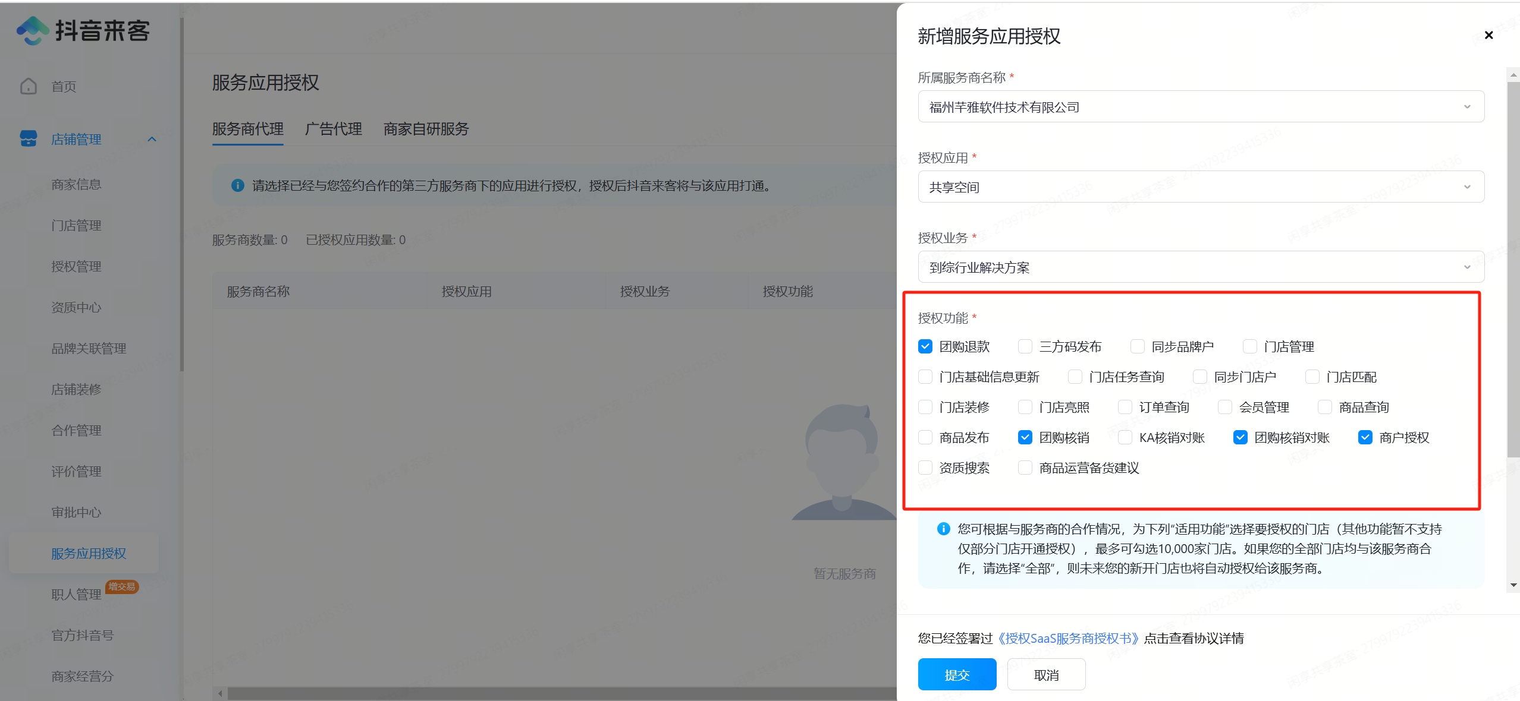The image size is (1520, 701).
Task: Enable the 门店任务查询 checkbox
Action: 1075,377
